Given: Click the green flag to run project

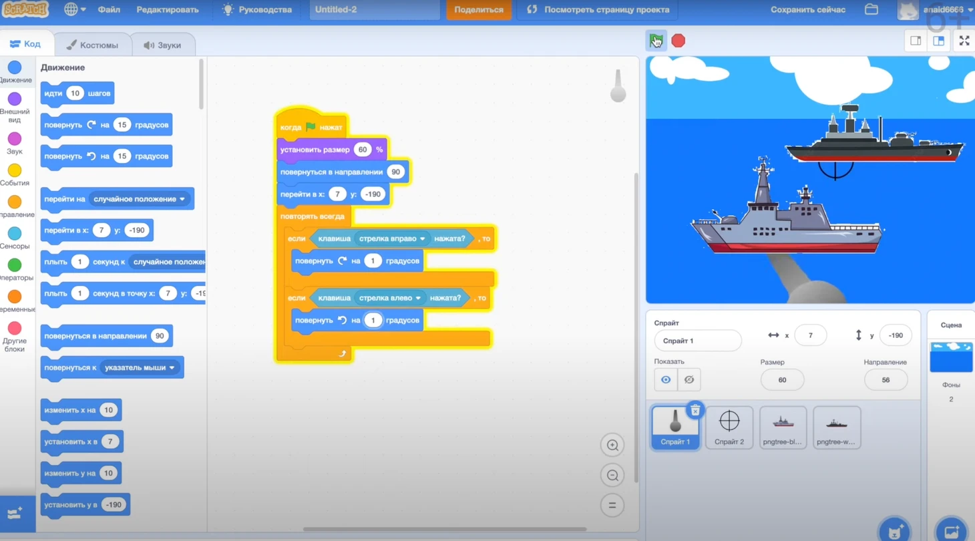Looking at the screenshot, I should 656,41.
